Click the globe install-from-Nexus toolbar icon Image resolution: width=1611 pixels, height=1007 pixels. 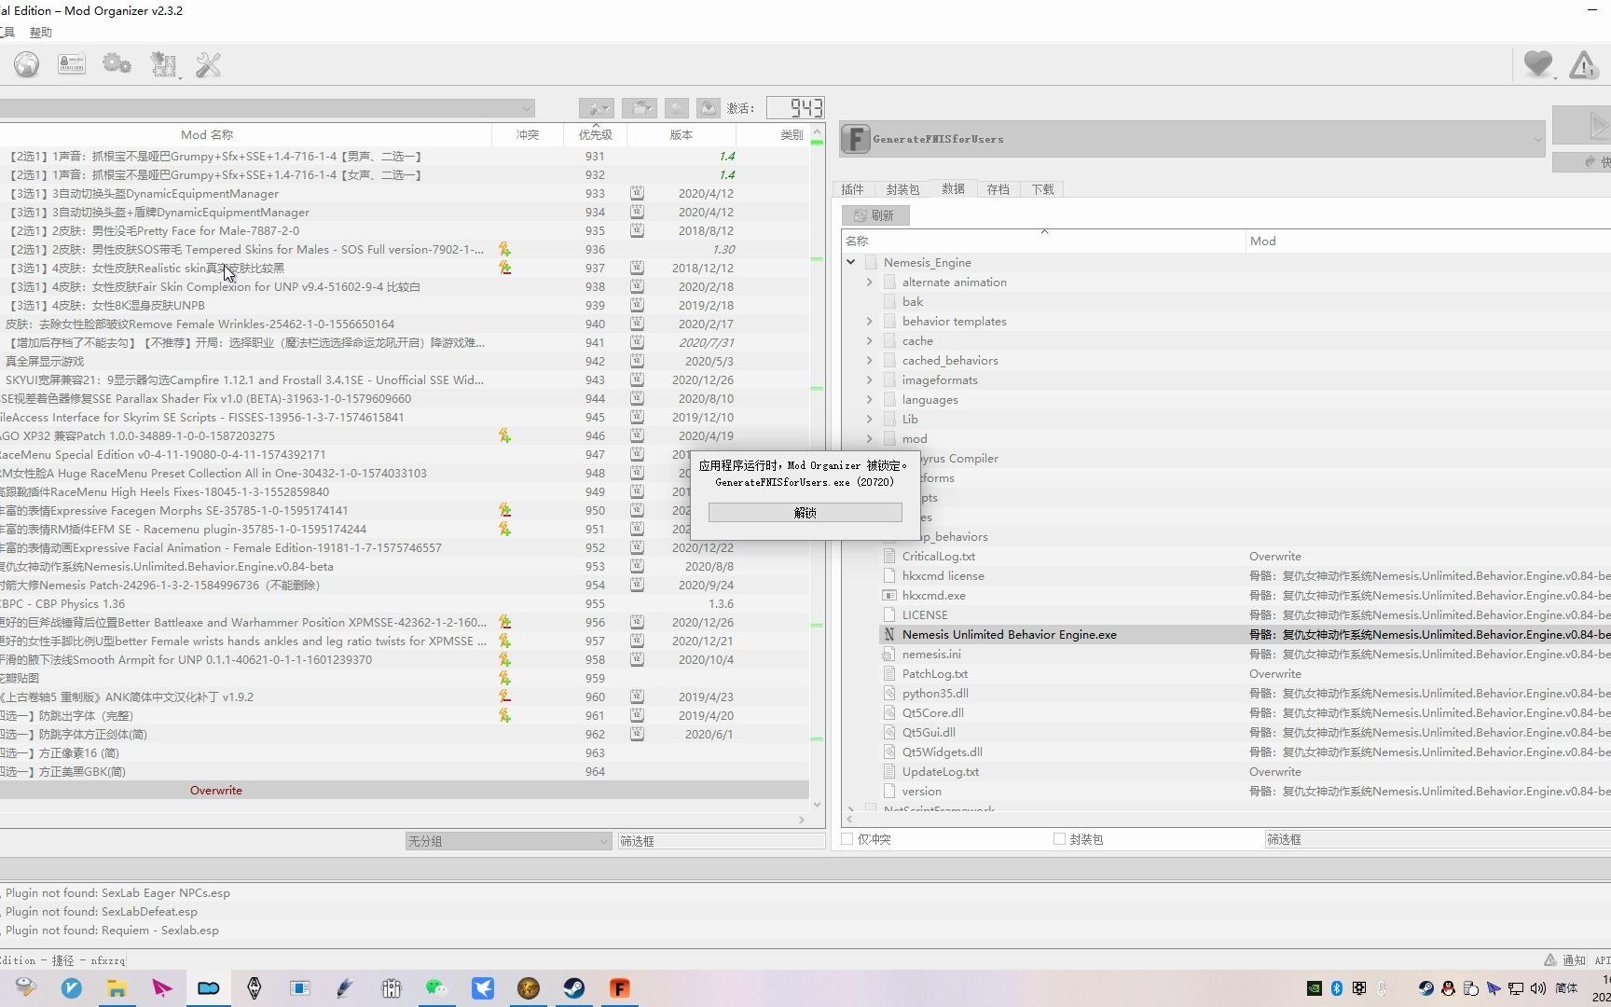pyautogui.click(x=26, y=64)
